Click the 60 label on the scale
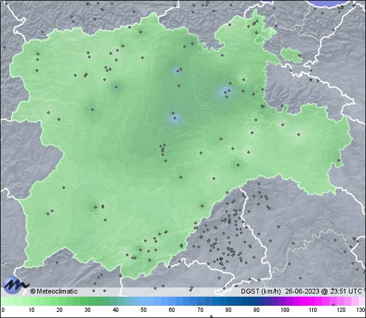This screenshot has width=366, height=318. 171,310
